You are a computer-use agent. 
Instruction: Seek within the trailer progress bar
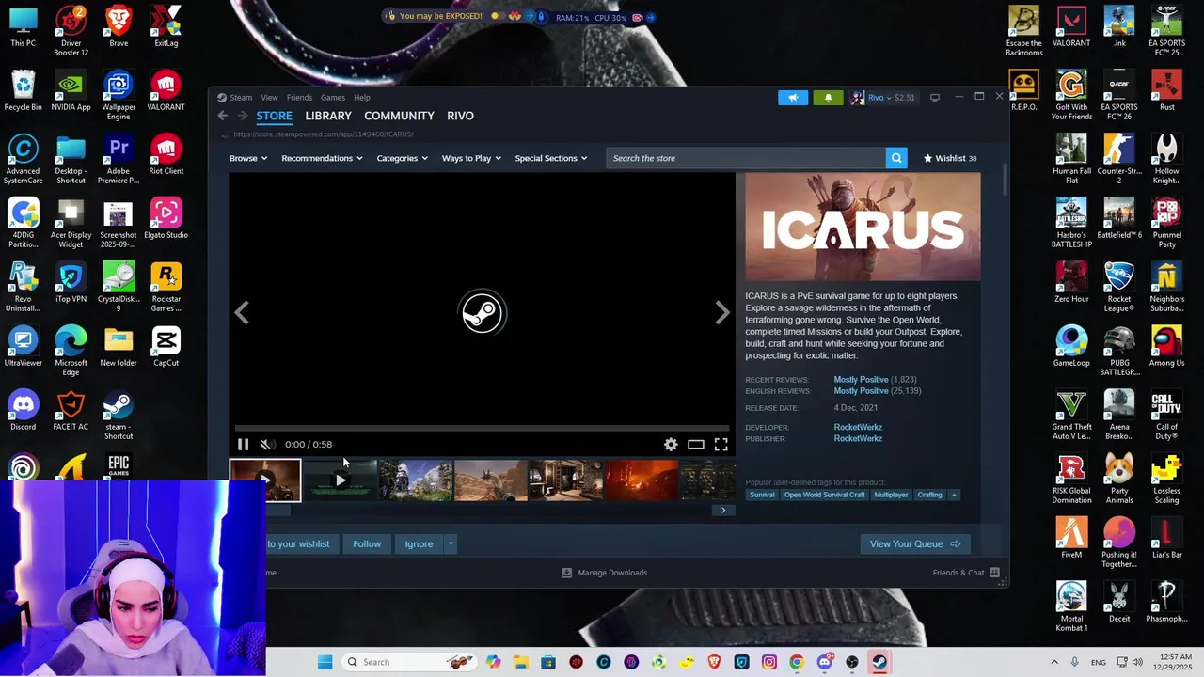coord(482,428)
